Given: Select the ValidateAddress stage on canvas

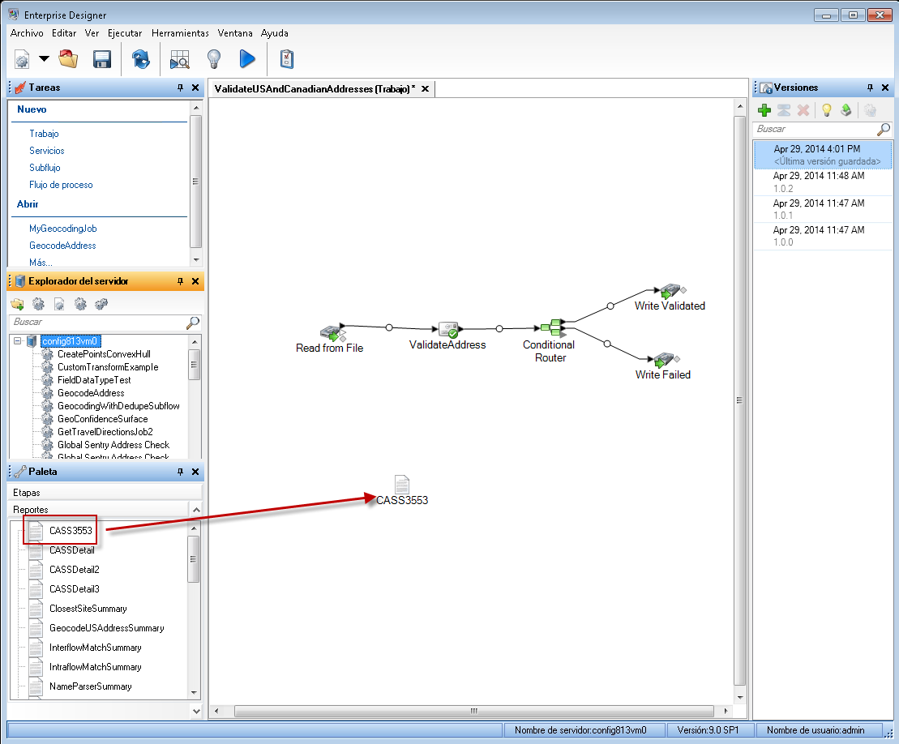Looking at the screenshot, I should [448, 330].
